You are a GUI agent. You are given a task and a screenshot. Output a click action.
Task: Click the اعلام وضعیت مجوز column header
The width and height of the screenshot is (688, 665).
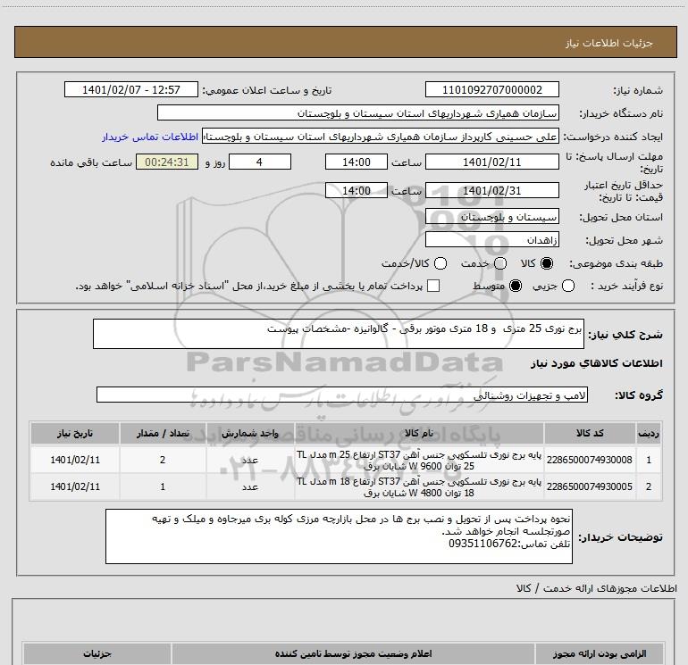(x=353, y=653)
